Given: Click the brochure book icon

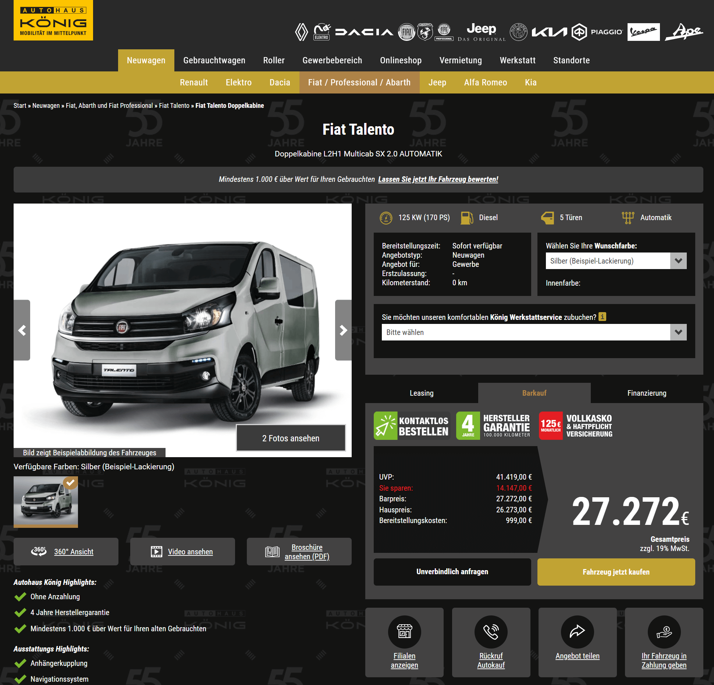Looking at the screenshot, I should point(272,552).
